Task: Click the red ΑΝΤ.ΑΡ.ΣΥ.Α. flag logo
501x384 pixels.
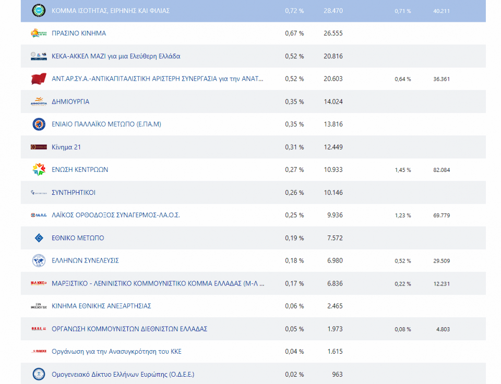Action: pyautogui.click(x=39, y=79)
